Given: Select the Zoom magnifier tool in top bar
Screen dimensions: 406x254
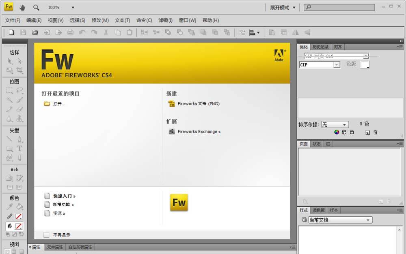Looking at the screenshot, I should 36,7.
